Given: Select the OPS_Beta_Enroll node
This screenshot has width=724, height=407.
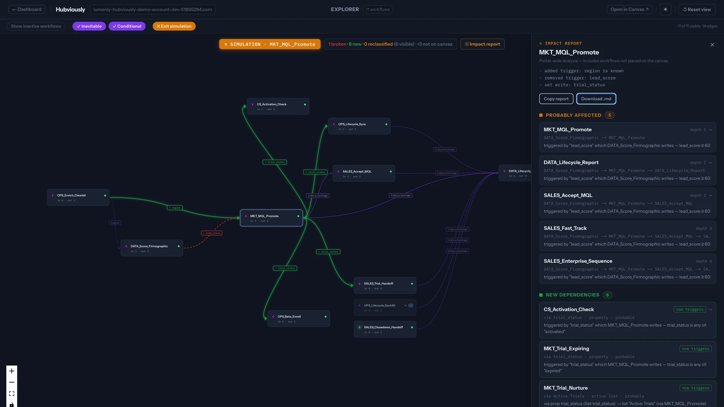Looking at the screenshot, I should click(299, 318).
